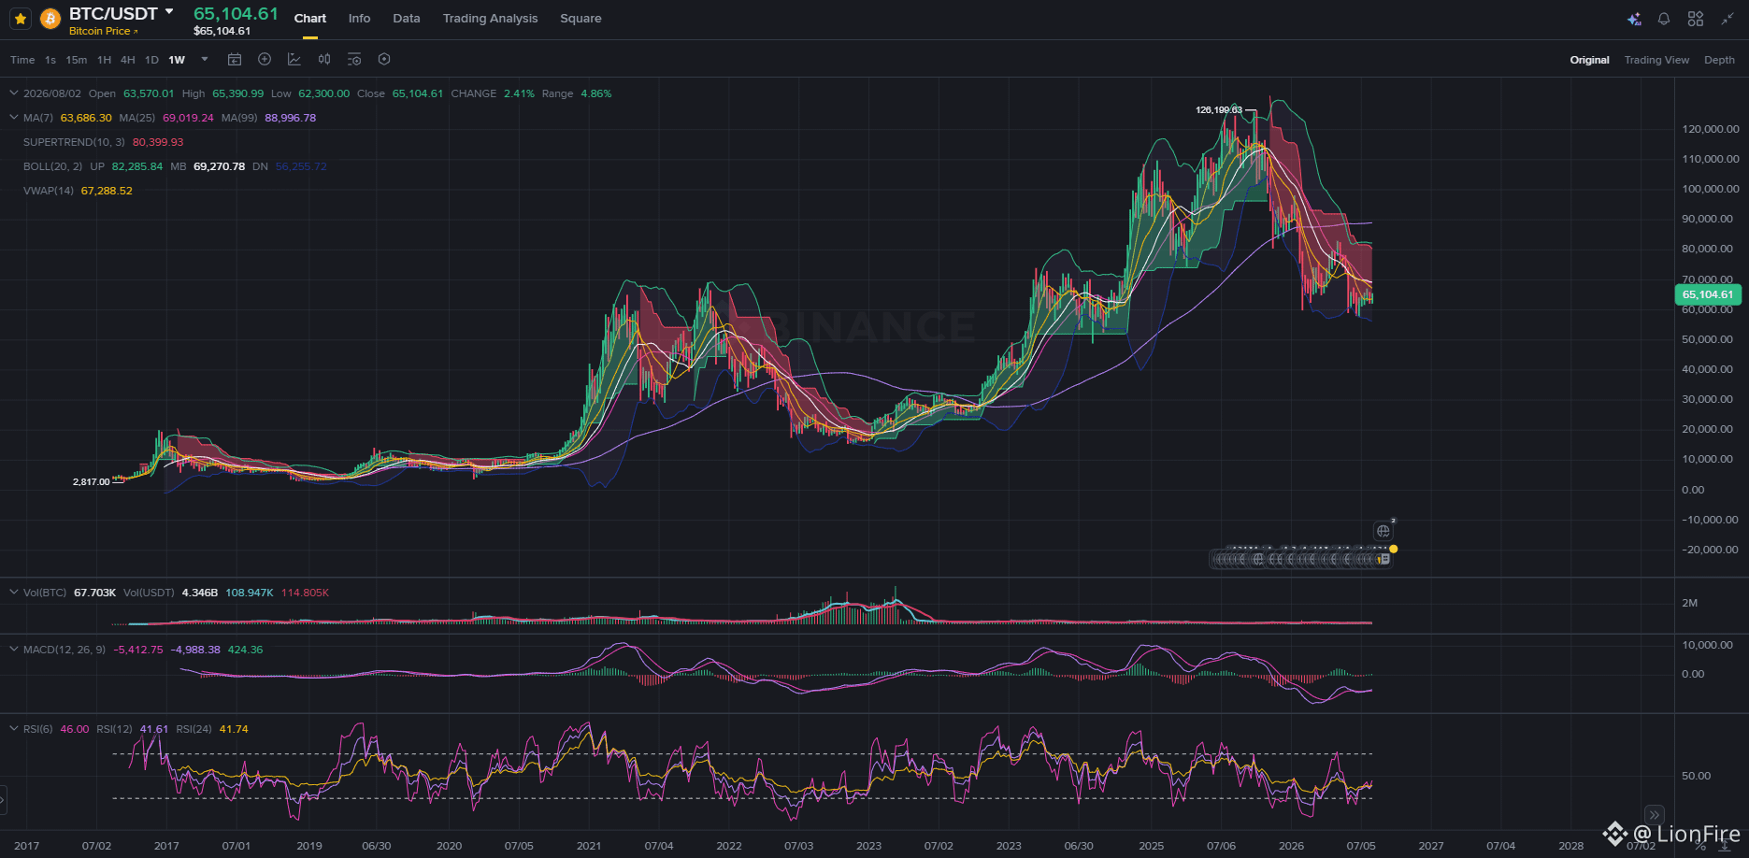Collapse the Vol(BTC) panel chevron
This screenshot has width=1749, height=858.
(x=14, y=593)
